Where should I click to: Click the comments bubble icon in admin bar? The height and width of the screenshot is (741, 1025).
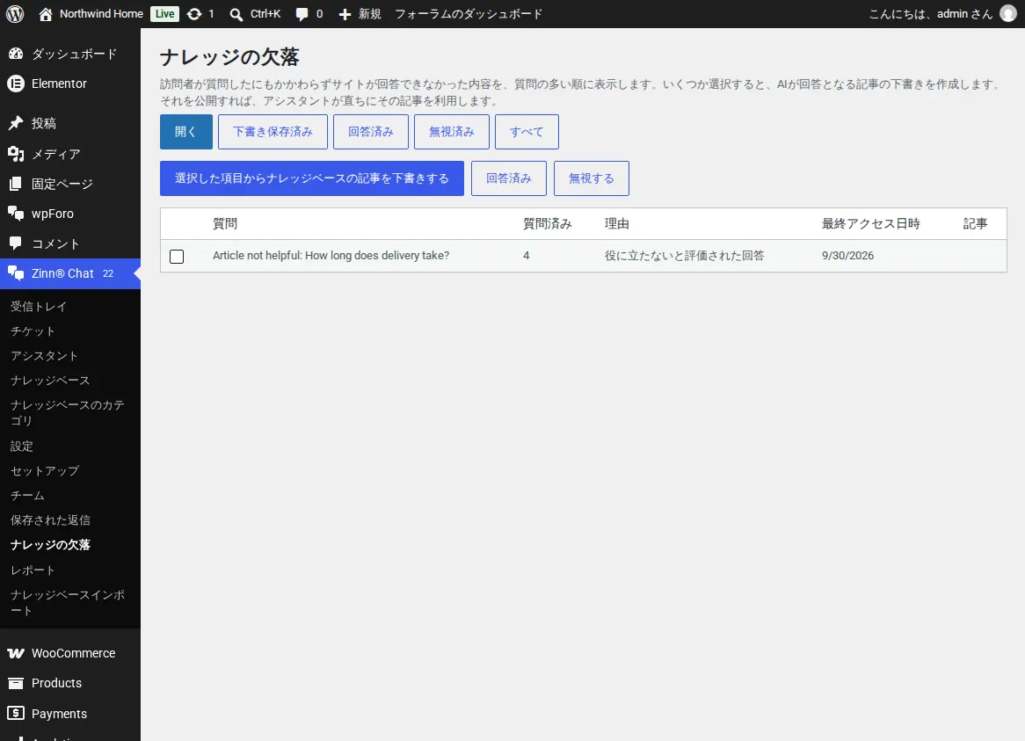[x=302, y=14]
